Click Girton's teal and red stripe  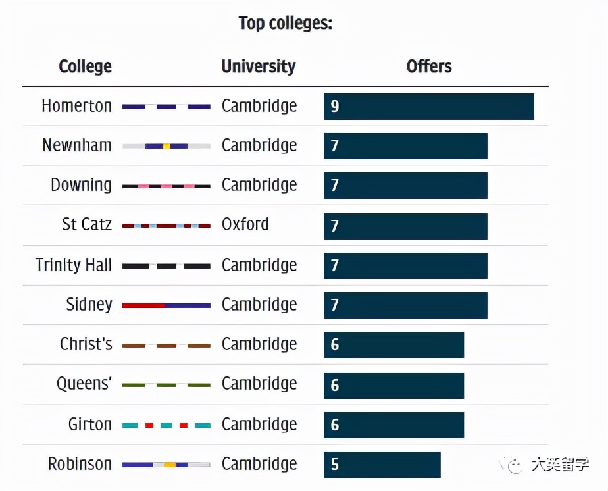pyautogui.click(x=166, y=425)
